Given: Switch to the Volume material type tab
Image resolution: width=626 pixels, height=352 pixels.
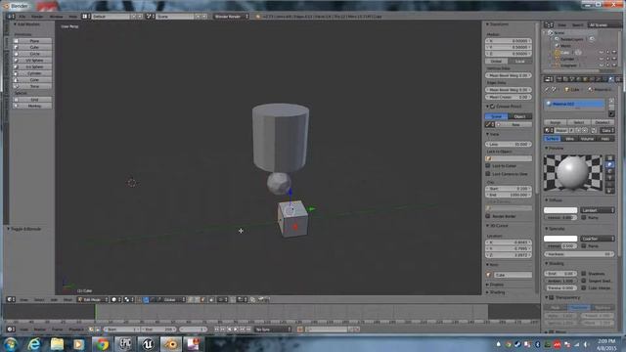Looking at the screenshot, I should 587,139.
